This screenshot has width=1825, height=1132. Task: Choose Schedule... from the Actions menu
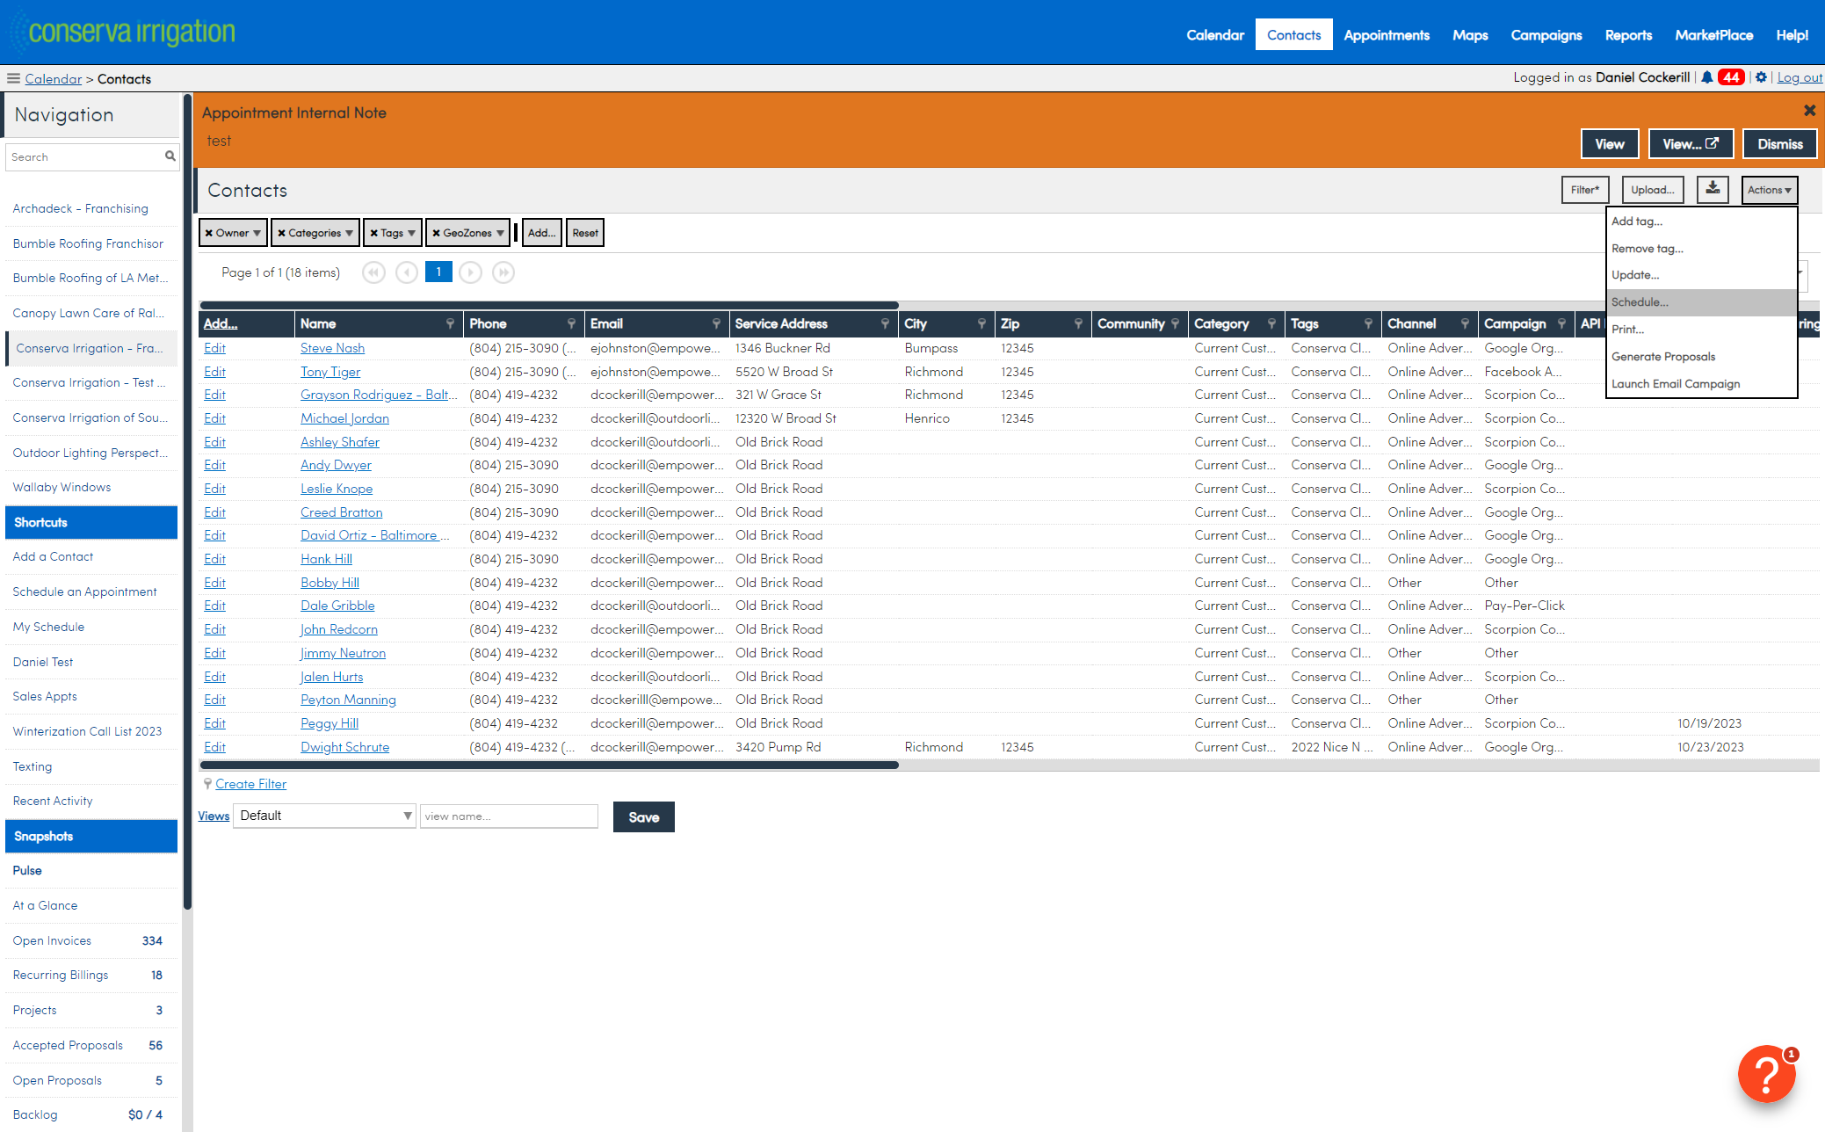click(x=1701, y=302)
